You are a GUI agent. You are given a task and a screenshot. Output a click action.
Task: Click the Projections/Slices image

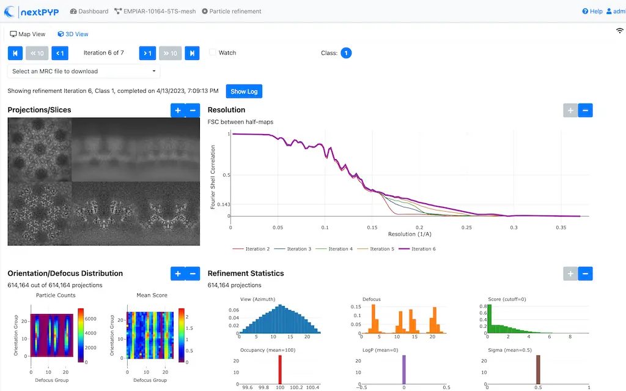tap(104, 182)
